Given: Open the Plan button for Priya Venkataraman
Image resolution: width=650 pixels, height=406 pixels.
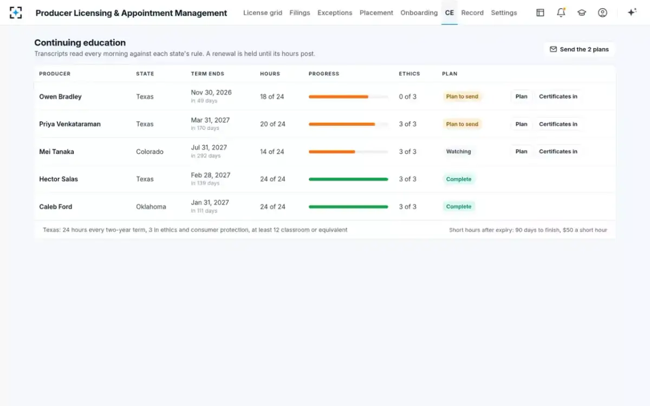Looking at the screenshot, I should click(522, 124).
